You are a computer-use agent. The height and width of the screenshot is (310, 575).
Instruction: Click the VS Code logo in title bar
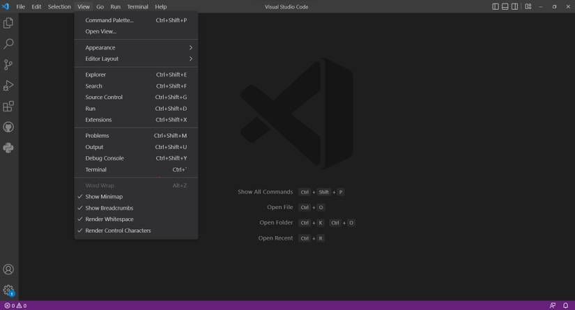pos(6,6)
